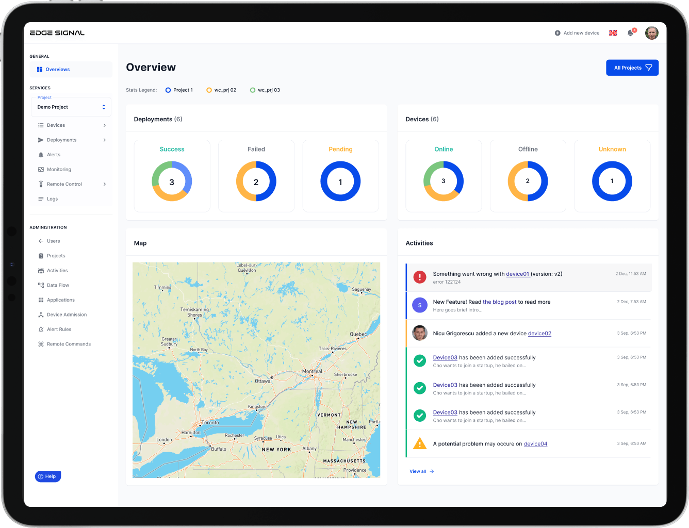The width and height of the screenshot is (689, 528).
Task: Open the notification bell
Action: (630, 32)
